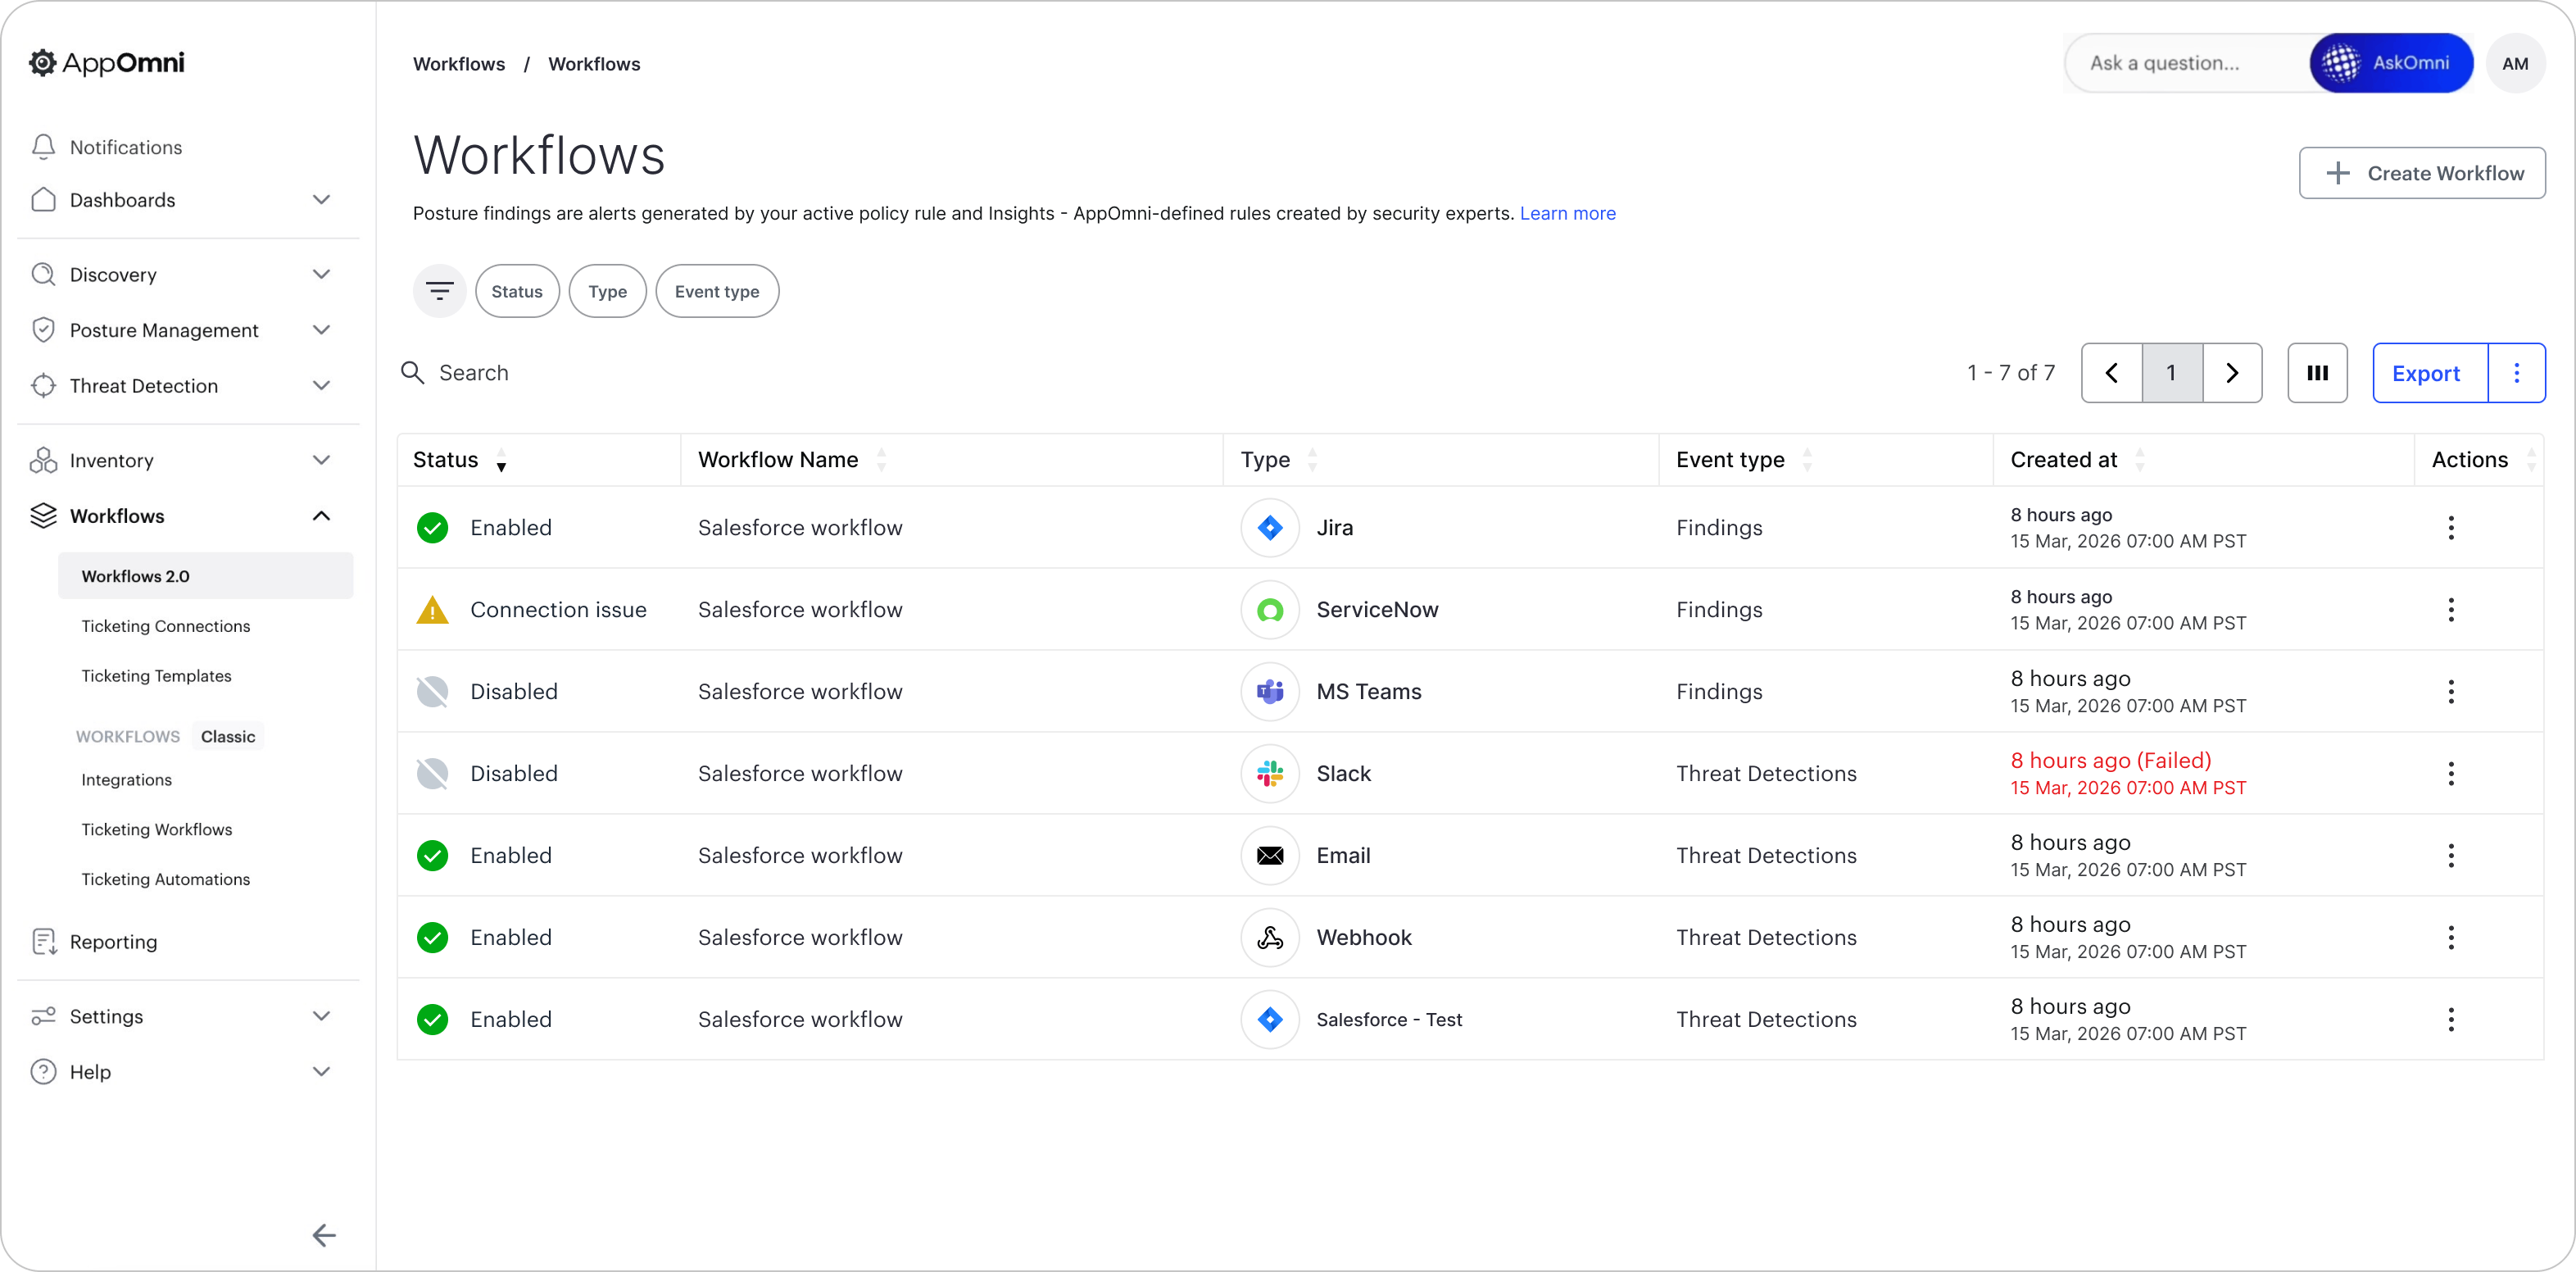Click the Webhook type icon
The width and height of the screenshot is (2576, 1272).
[x=1269, y=937]
